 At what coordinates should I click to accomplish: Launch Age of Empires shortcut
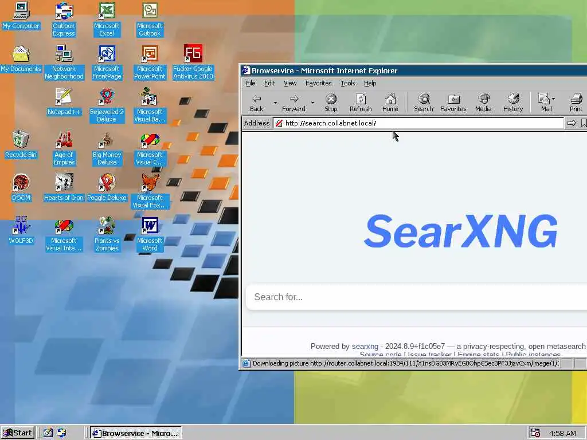[x=64, y=148]
